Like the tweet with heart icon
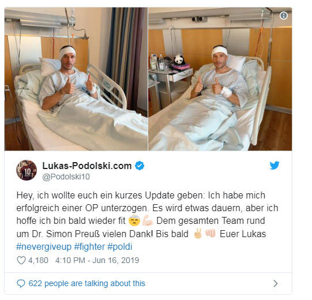Image resolution: width=312 pixels, height=300 pixels. [x=21, y=260]
